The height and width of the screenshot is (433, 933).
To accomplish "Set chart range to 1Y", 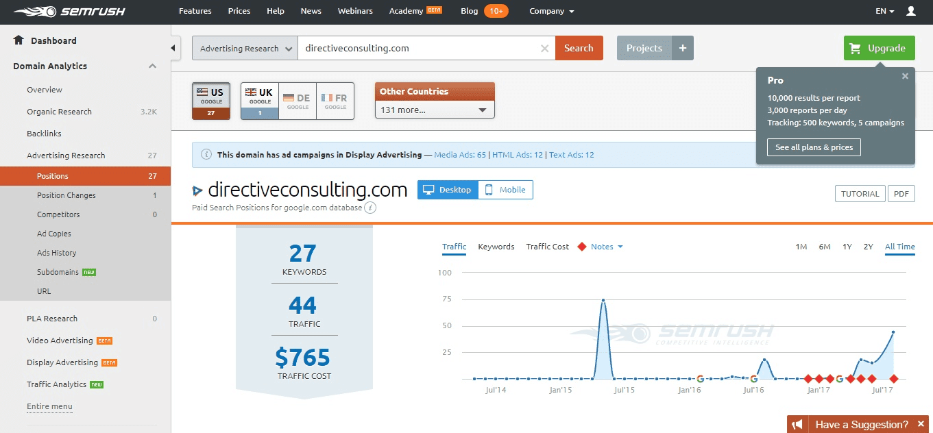I will coord(847,247).
